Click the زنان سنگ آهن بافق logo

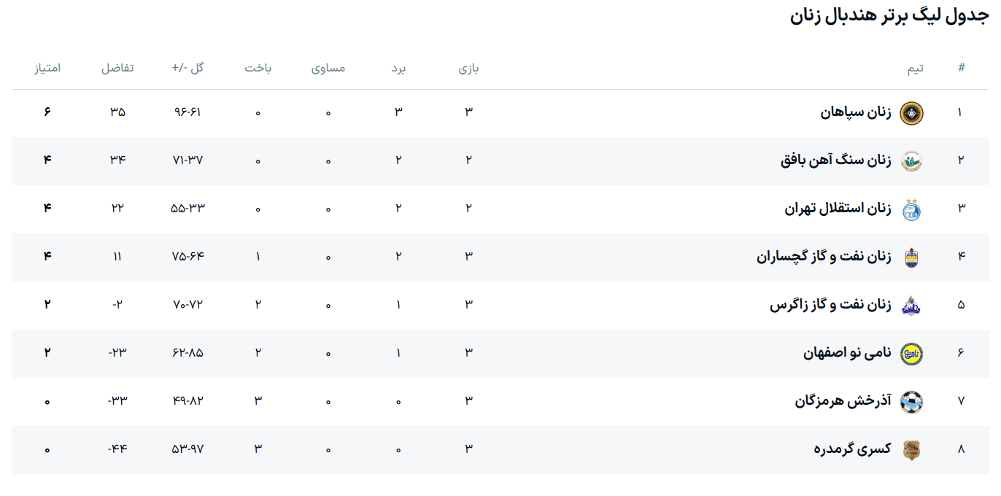[911, 161]
